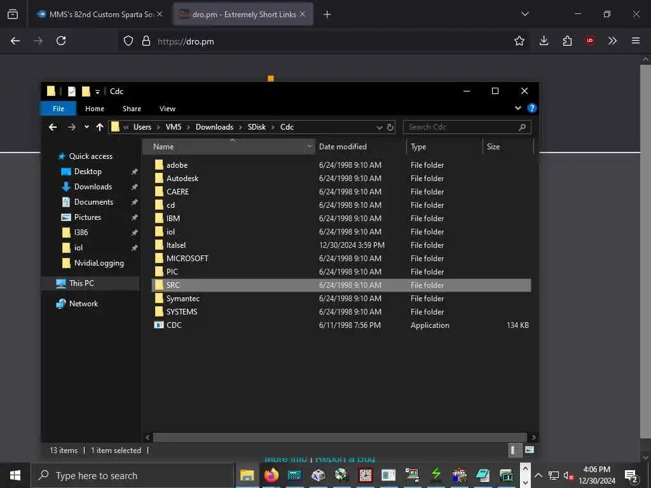Select Network in the navigation pane
The image size is (651, 488).
tap(83, 304)
